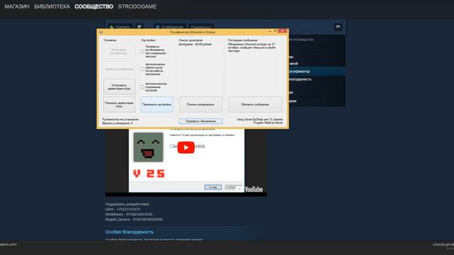Click the YouTube logo on the video
Image resolution: width=454 pixels, height=255 pixels.
(x=254, y=189)
